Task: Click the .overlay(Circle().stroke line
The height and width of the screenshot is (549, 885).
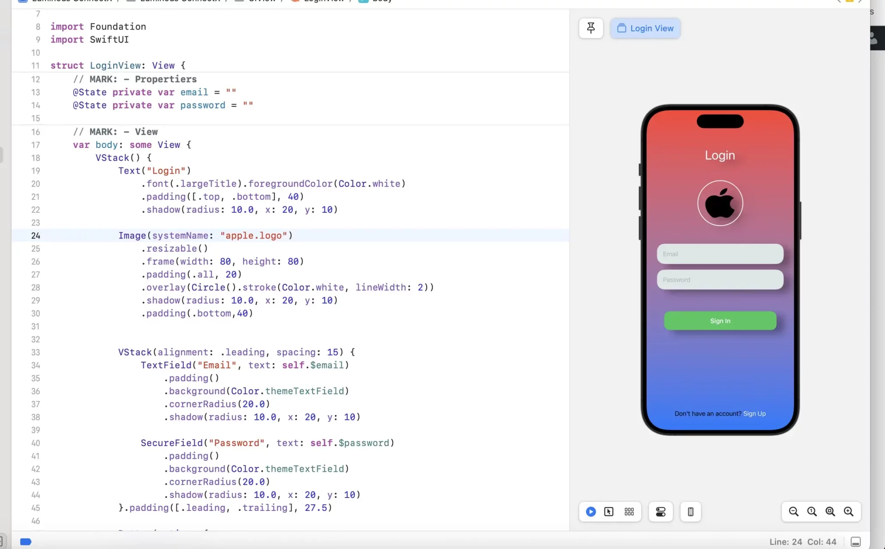Action: 288,287
